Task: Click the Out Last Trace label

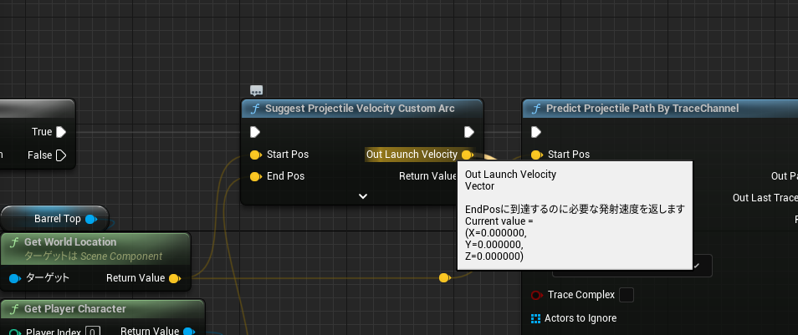Action: (x=765, y=198)
